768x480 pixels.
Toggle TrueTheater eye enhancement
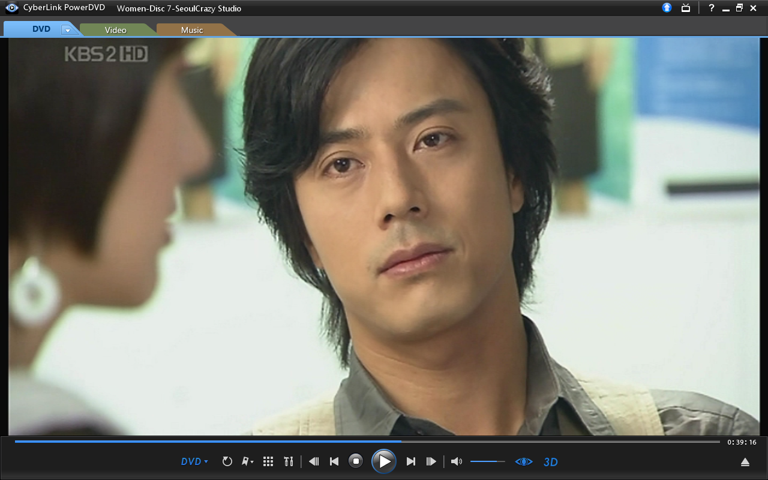tap(524, 461)
